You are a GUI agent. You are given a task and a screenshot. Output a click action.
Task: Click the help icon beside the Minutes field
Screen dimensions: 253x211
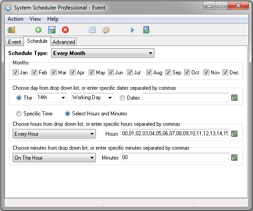pyautogui.click(x=234, y=157)
